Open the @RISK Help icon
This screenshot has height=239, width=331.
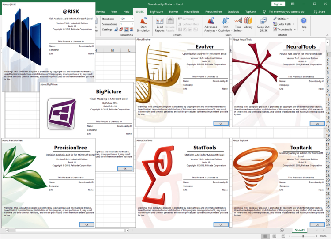303,21
